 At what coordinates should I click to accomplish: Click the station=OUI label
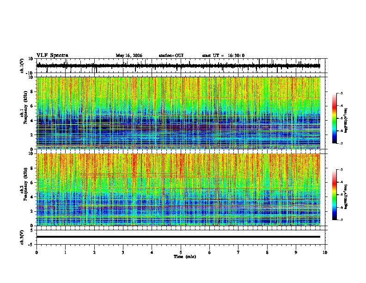coord(171,55)
